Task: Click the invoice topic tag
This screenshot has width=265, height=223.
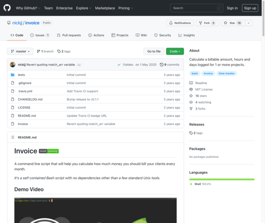Action: [208, 73]
